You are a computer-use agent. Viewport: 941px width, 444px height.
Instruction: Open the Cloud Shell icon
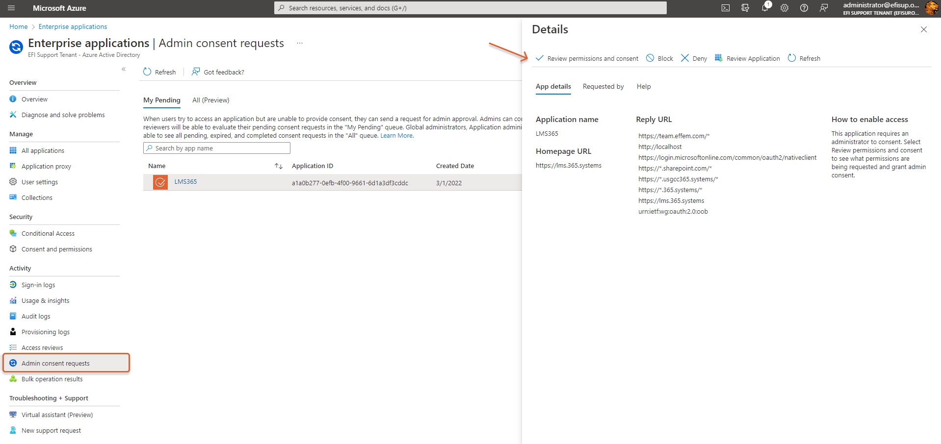[x=725, y=8]
